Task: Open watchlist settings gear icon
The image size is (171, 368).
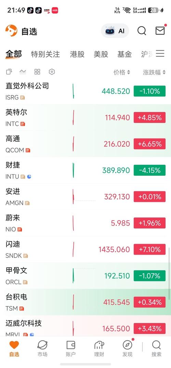Action: 52,72
